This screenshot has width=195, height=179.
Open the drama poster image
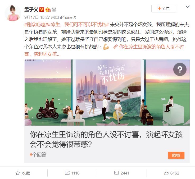coord(107,93)
